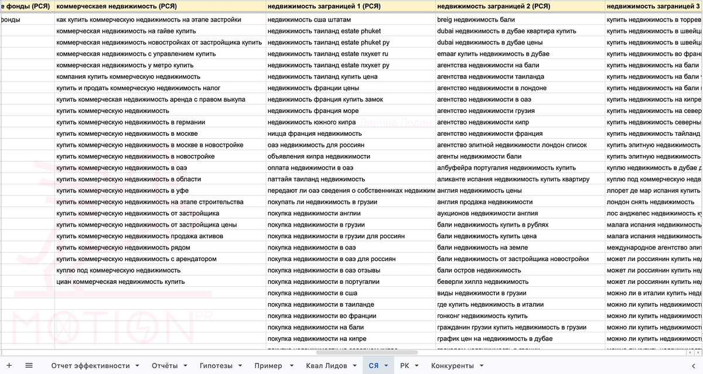Select cell ницца франция недвижимость
Image resolution: width=703 pixels, height=374 pixels.
pos(350,133)
